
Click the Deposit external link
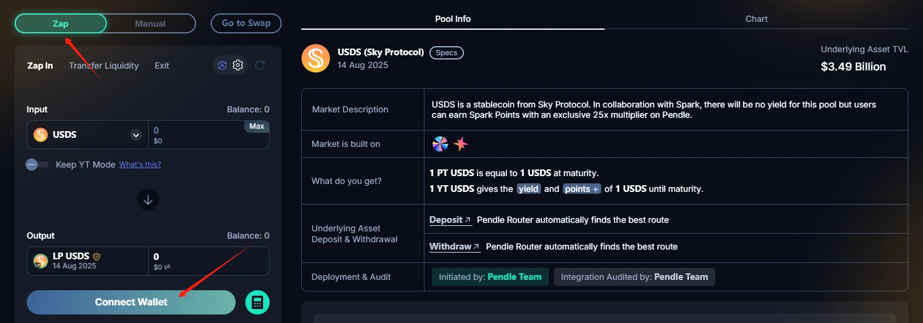450,220
